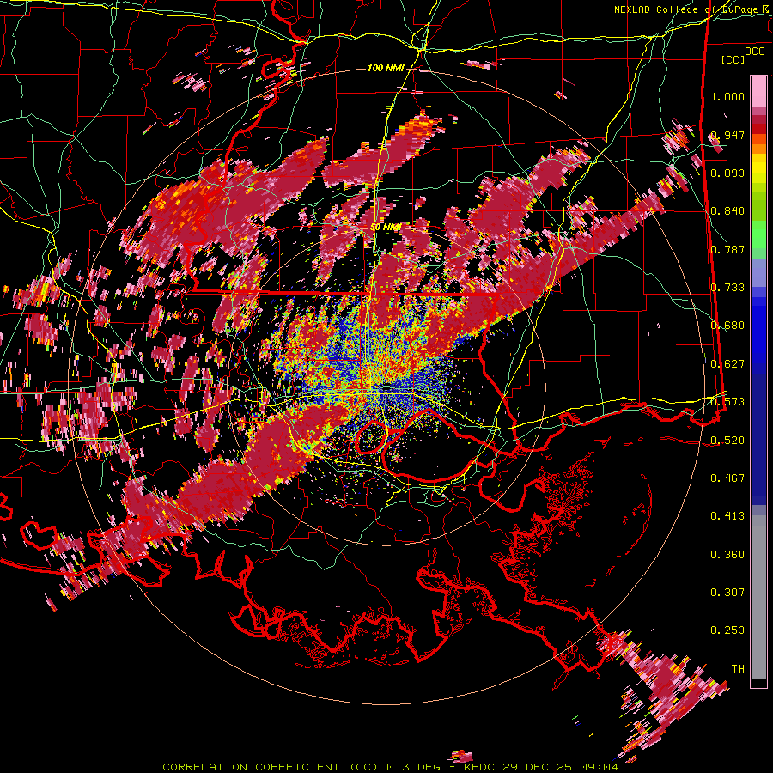Click the CORRELATION COEFFICIENT (CC) caption text

click(x=270, y=767)
